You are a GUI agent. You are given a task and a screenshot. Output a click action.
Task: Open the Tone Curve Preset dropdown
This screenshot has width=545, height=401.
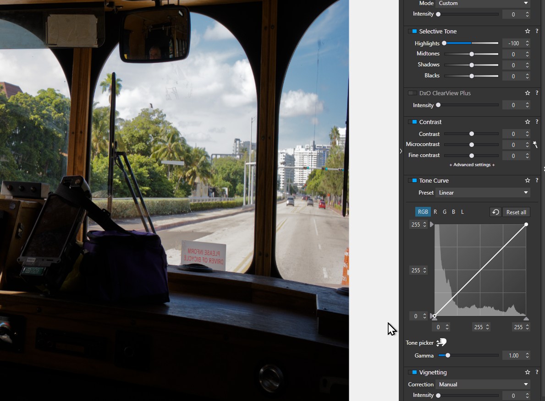pyautogui.click(x=483, y=193)
